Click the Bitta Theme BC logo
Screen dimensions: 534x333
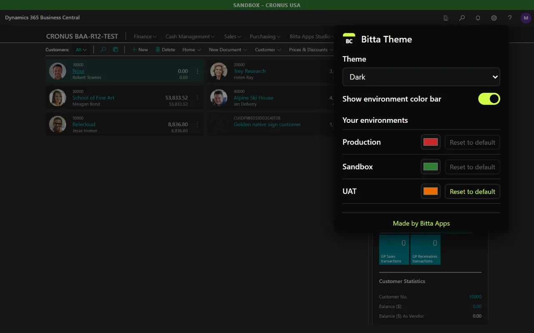point(349,39)
